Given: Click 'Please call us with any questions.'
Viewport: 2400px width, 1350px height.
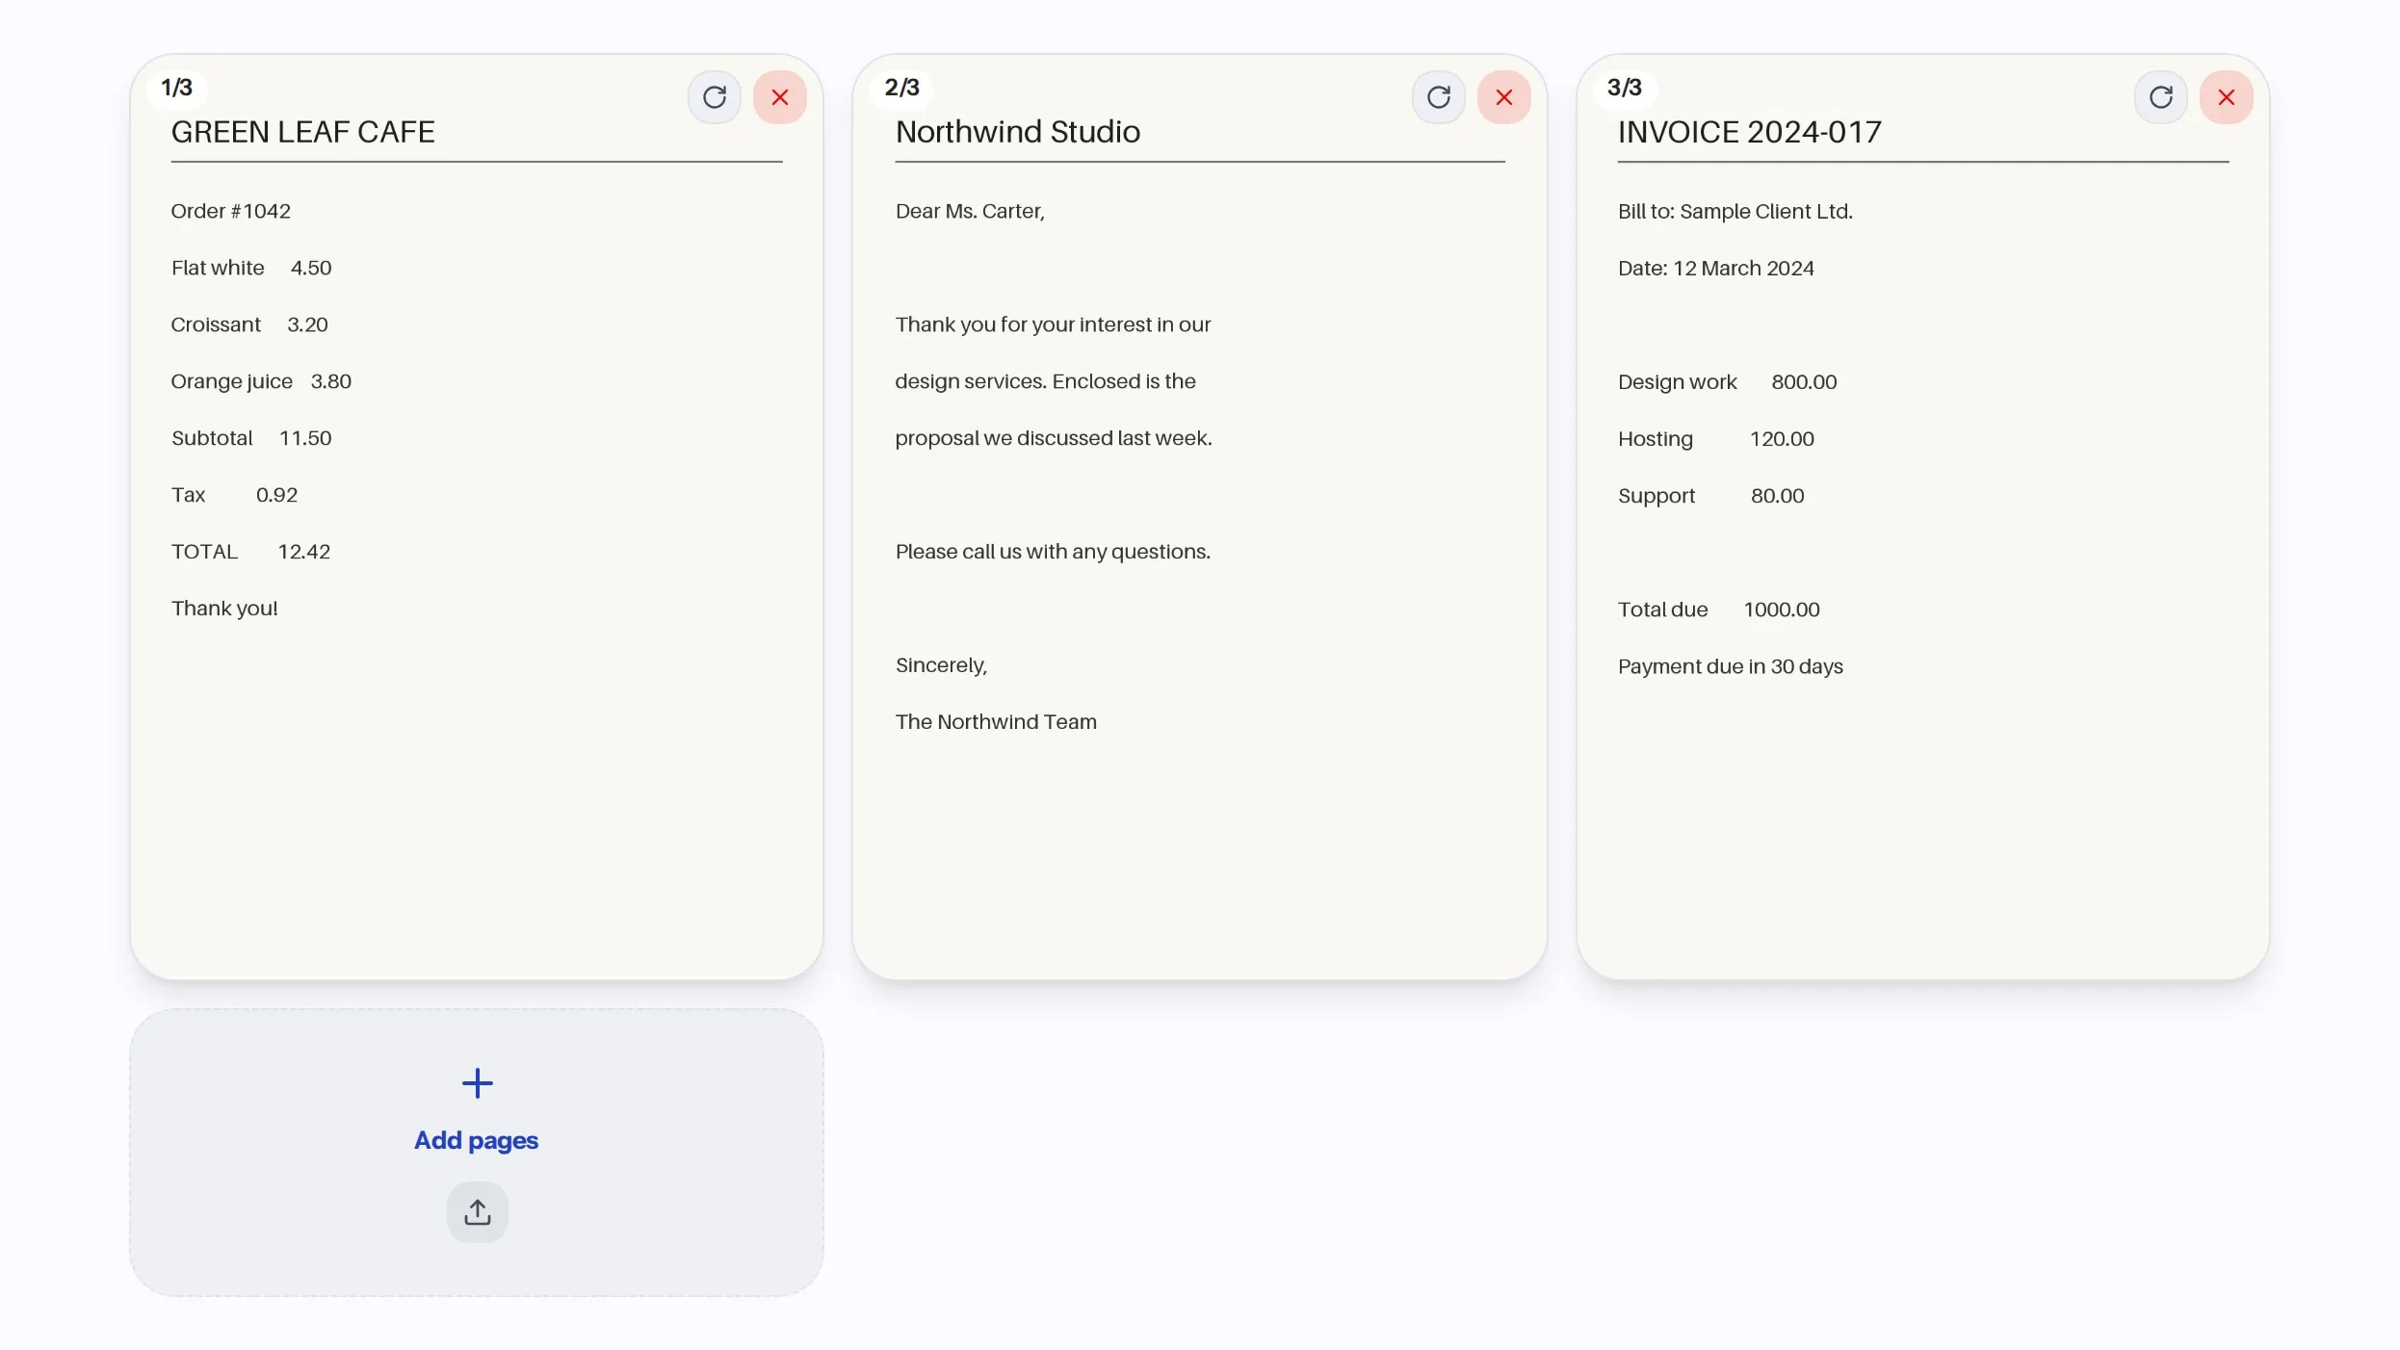Looking at the screenshot, I should coord(1052,552).
